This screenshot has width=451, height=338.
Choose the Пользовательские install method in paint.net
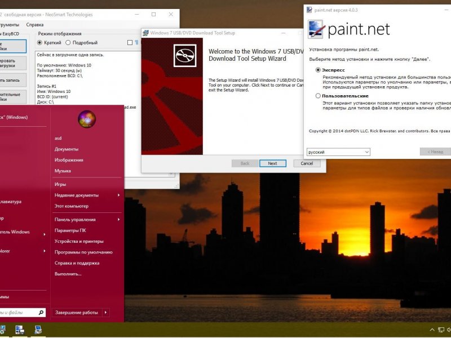tap(342, 96)
